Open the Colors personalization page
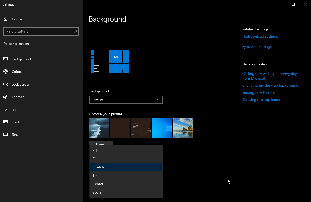This screenshot has height=202, width=311. (17, 71)
